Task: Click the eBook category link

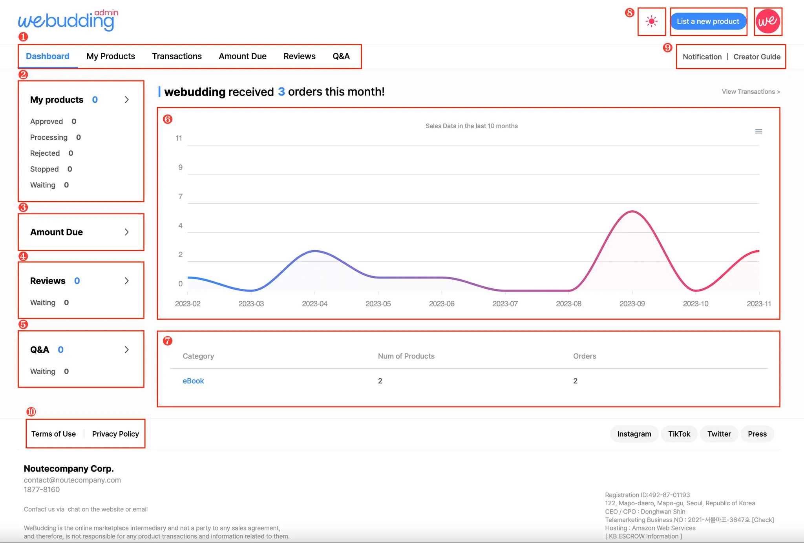Action: 193,381
